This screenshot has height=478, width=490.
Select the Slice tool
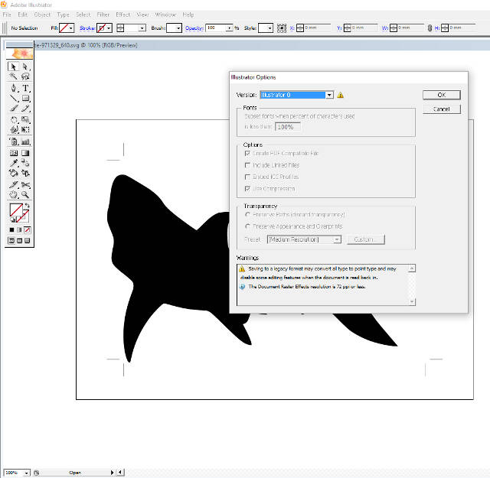(13, 185)
